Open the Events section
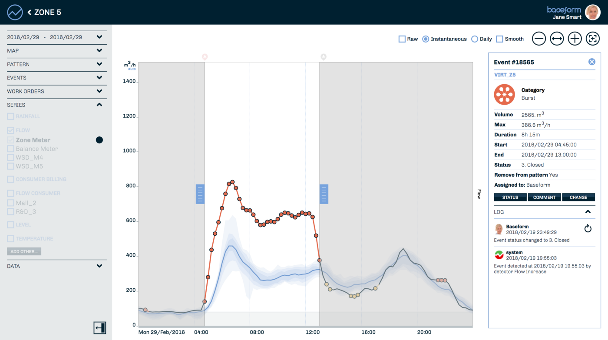This screenshot has height=340, width=608. tap(99, 78)
